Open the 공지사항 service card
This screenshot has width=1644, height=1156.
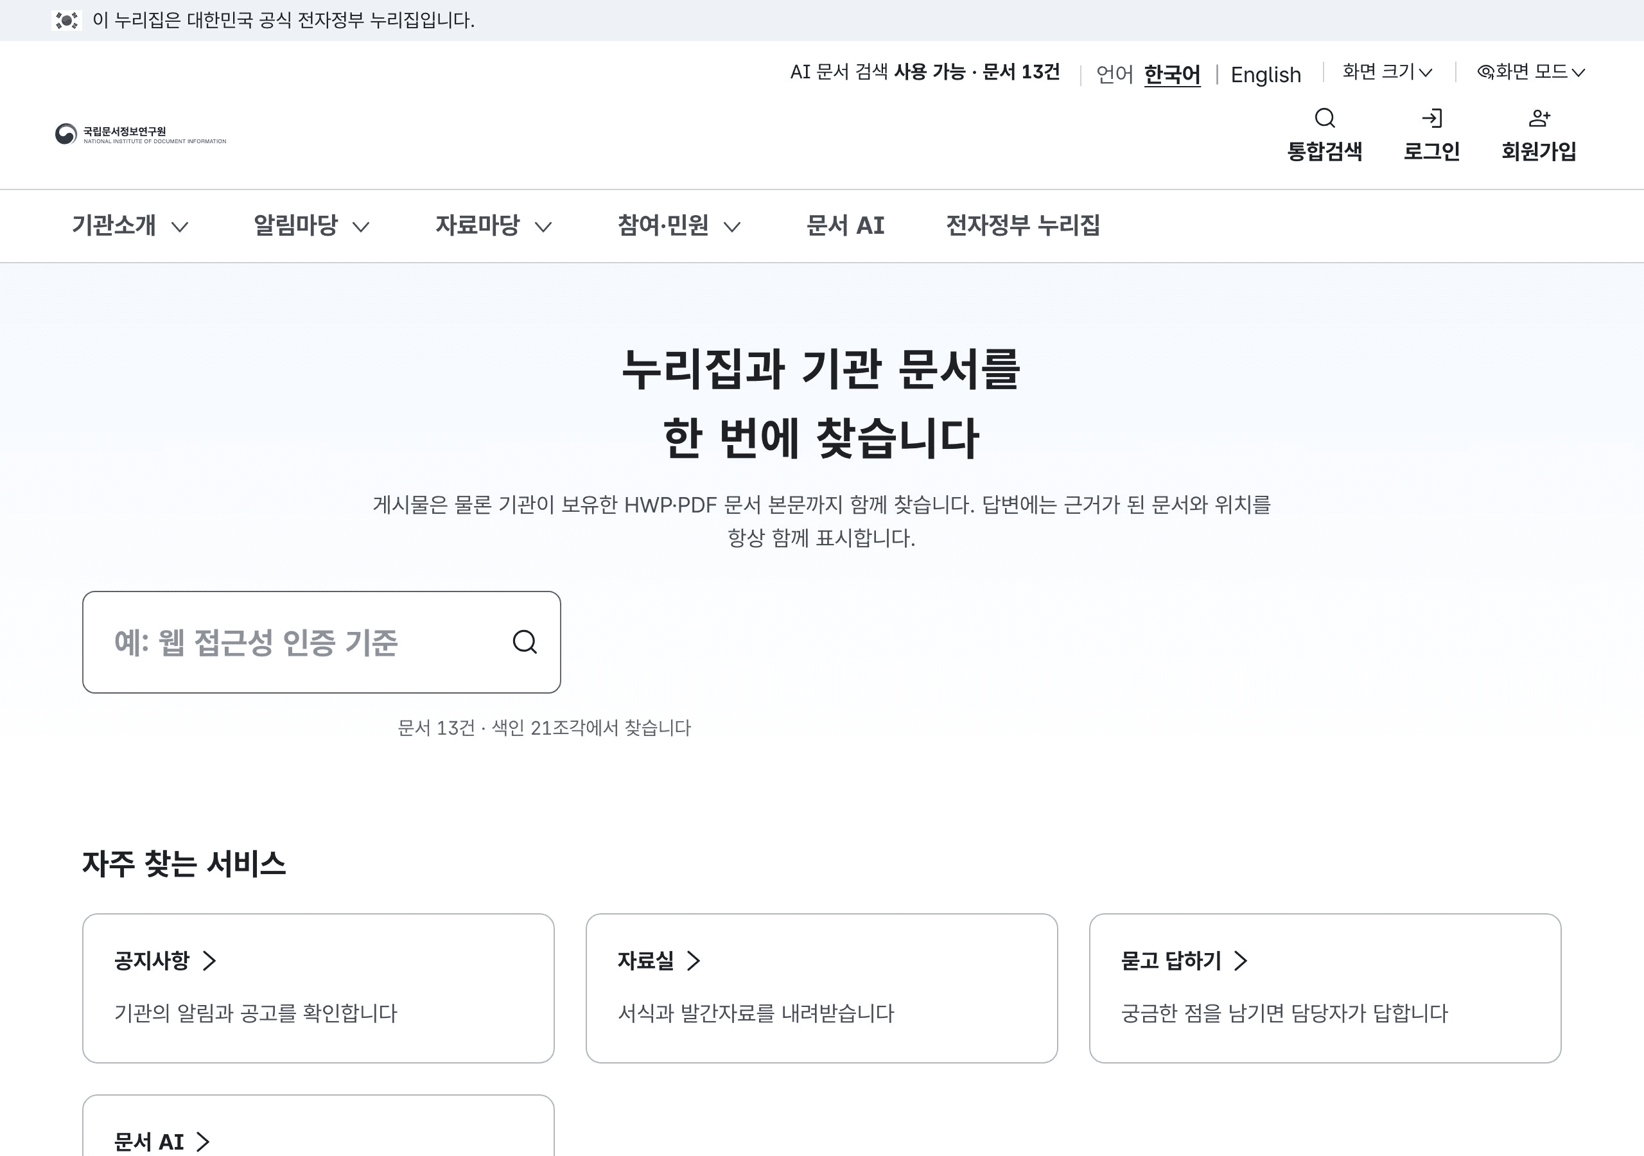pyautogui.click(x=319, y=988)
